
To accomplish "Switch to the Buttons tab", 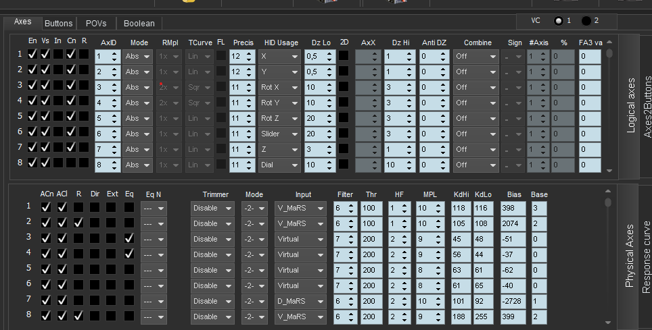I will tap(58, 24).
